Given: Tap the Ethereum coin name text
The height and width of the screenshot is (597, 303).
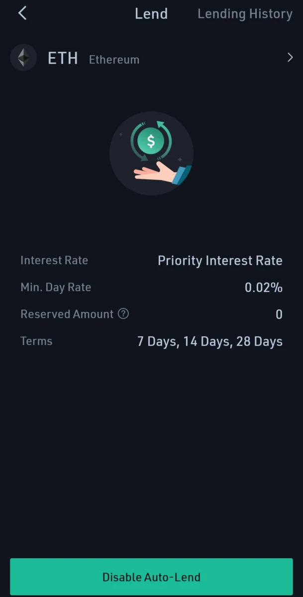Looking at the screenshot, I should point(114,60).
